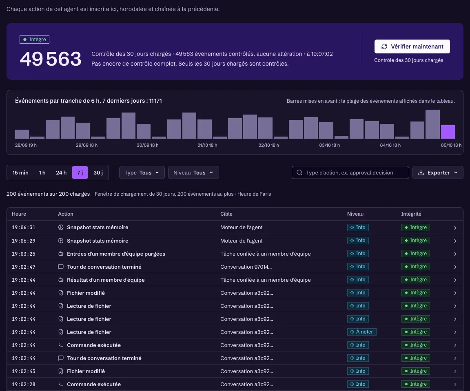Click the magnifier icon in the search box
This screenshot has height=391, width=470.
[x=299, y=172]
